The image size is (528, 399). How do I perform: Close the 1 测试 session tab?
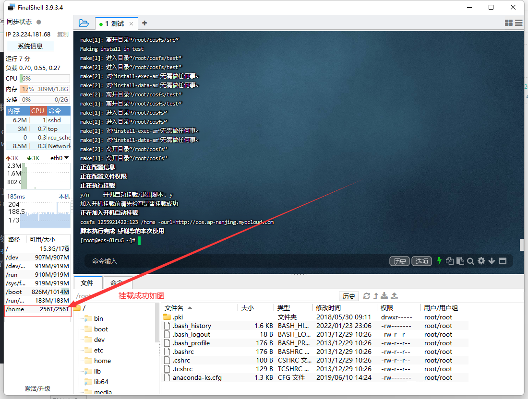point(132,24)
